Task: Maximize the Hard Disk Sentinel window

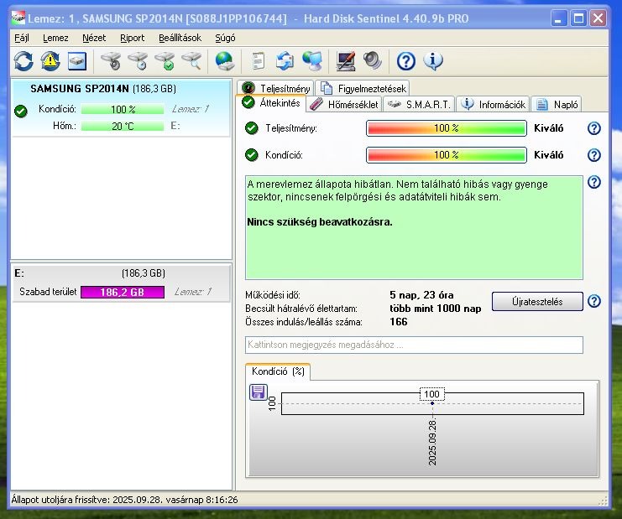Action: point(578,18)
